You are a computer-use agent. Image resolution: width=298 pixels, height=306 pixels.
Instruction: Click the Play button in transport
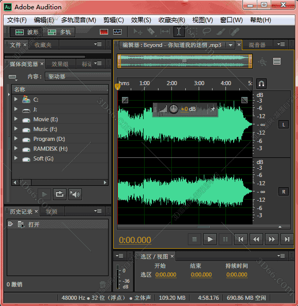coord(210,239)
